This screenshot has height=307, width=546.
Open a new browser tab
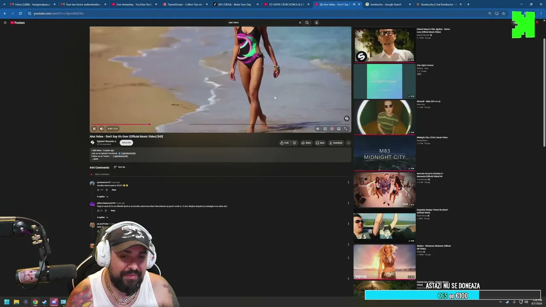[468, 4]
